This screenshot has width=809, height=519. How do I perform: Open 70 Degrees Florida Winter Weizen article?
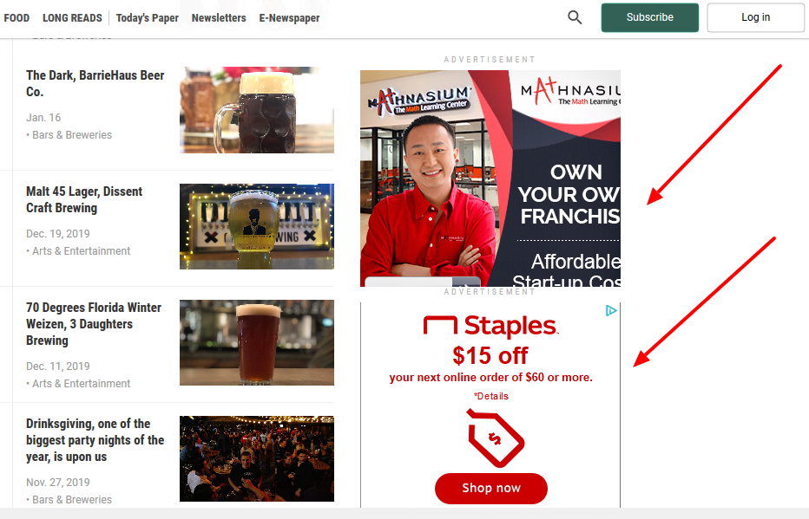(94, 323)
